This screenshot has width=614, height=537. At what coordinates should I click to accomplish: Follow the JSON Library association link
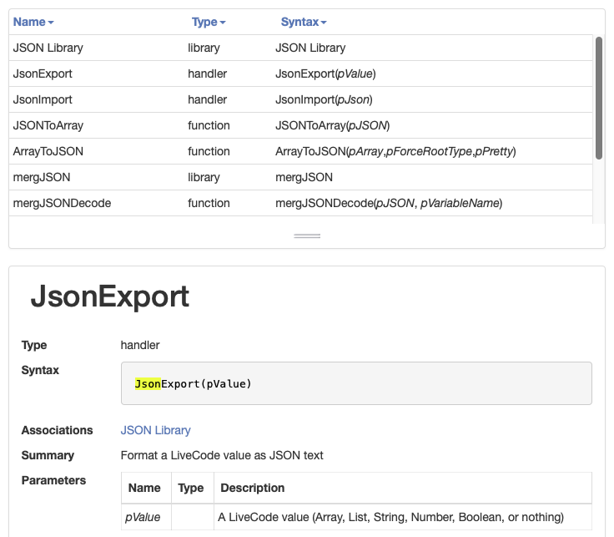[155, 430]
